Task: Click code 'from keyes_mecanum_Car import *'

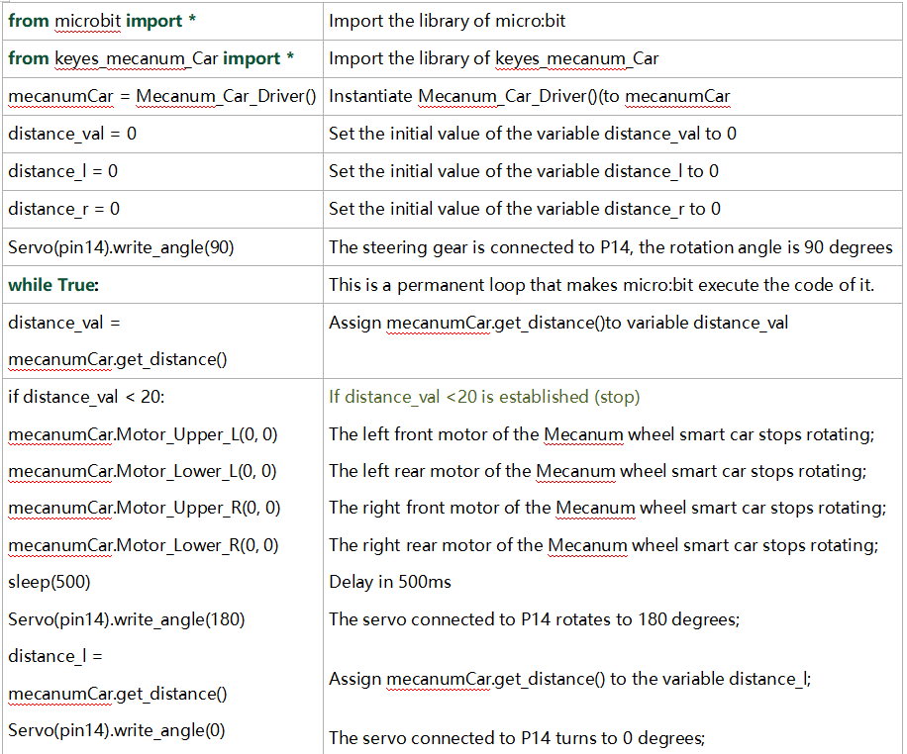Action: click(x=151, y=59)
